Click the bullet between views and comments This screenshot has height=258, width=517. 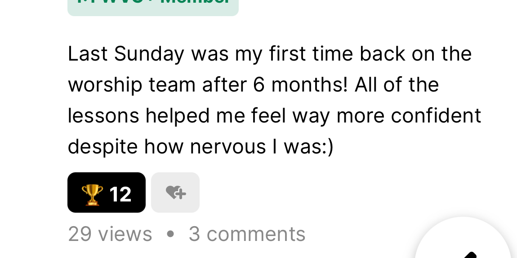[170, 234]
